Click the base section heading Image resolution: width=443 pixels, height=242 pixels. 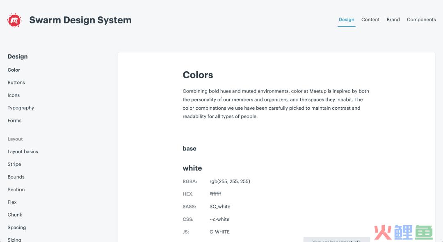tap(190, 148)
